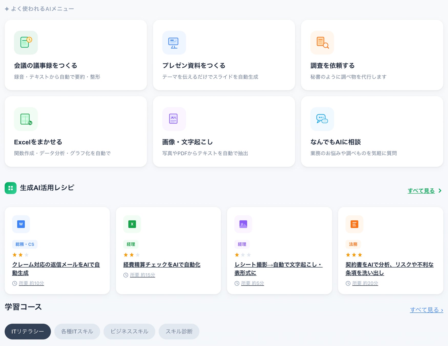Click the text テーマを伝えるだけでスライドを自動生成

(x=210, y=77)
